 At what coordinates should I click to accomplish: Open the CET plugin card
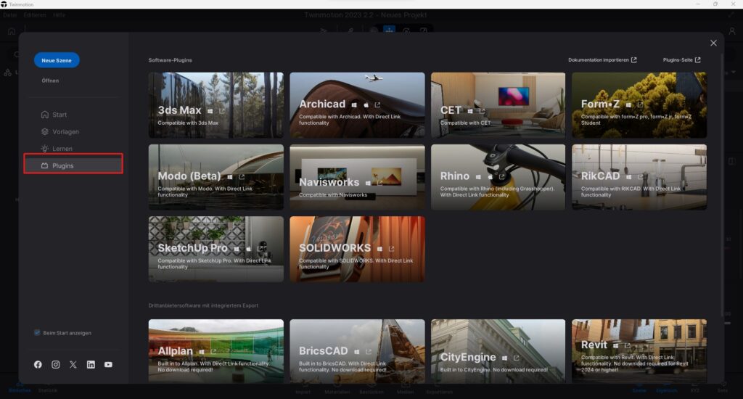tap(498, 105)
